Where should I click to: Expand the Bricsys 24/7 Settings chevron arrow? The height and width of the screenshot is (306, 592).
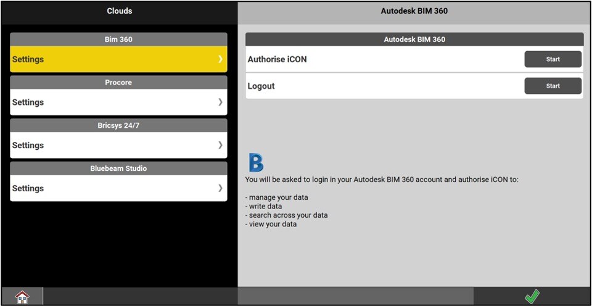220,145
